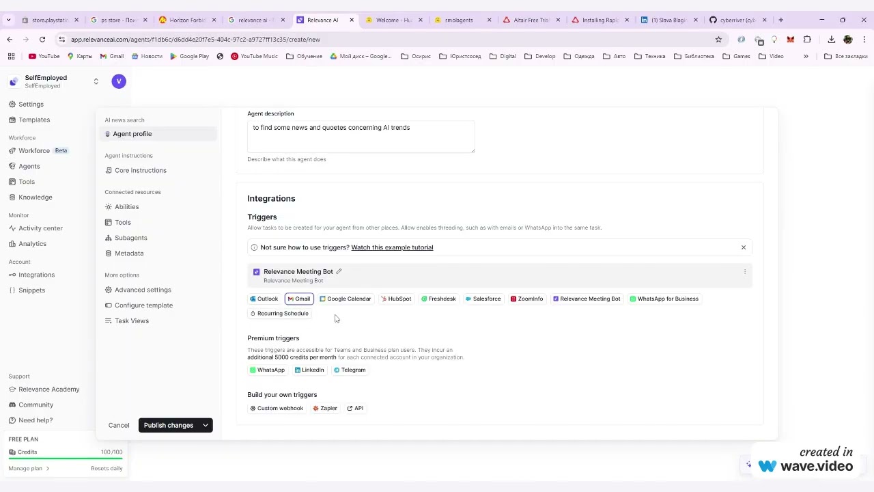The height and width of the screenshot is (492, 874).
Task: Open Tools under Connected resources
Action: click(118, 222)
